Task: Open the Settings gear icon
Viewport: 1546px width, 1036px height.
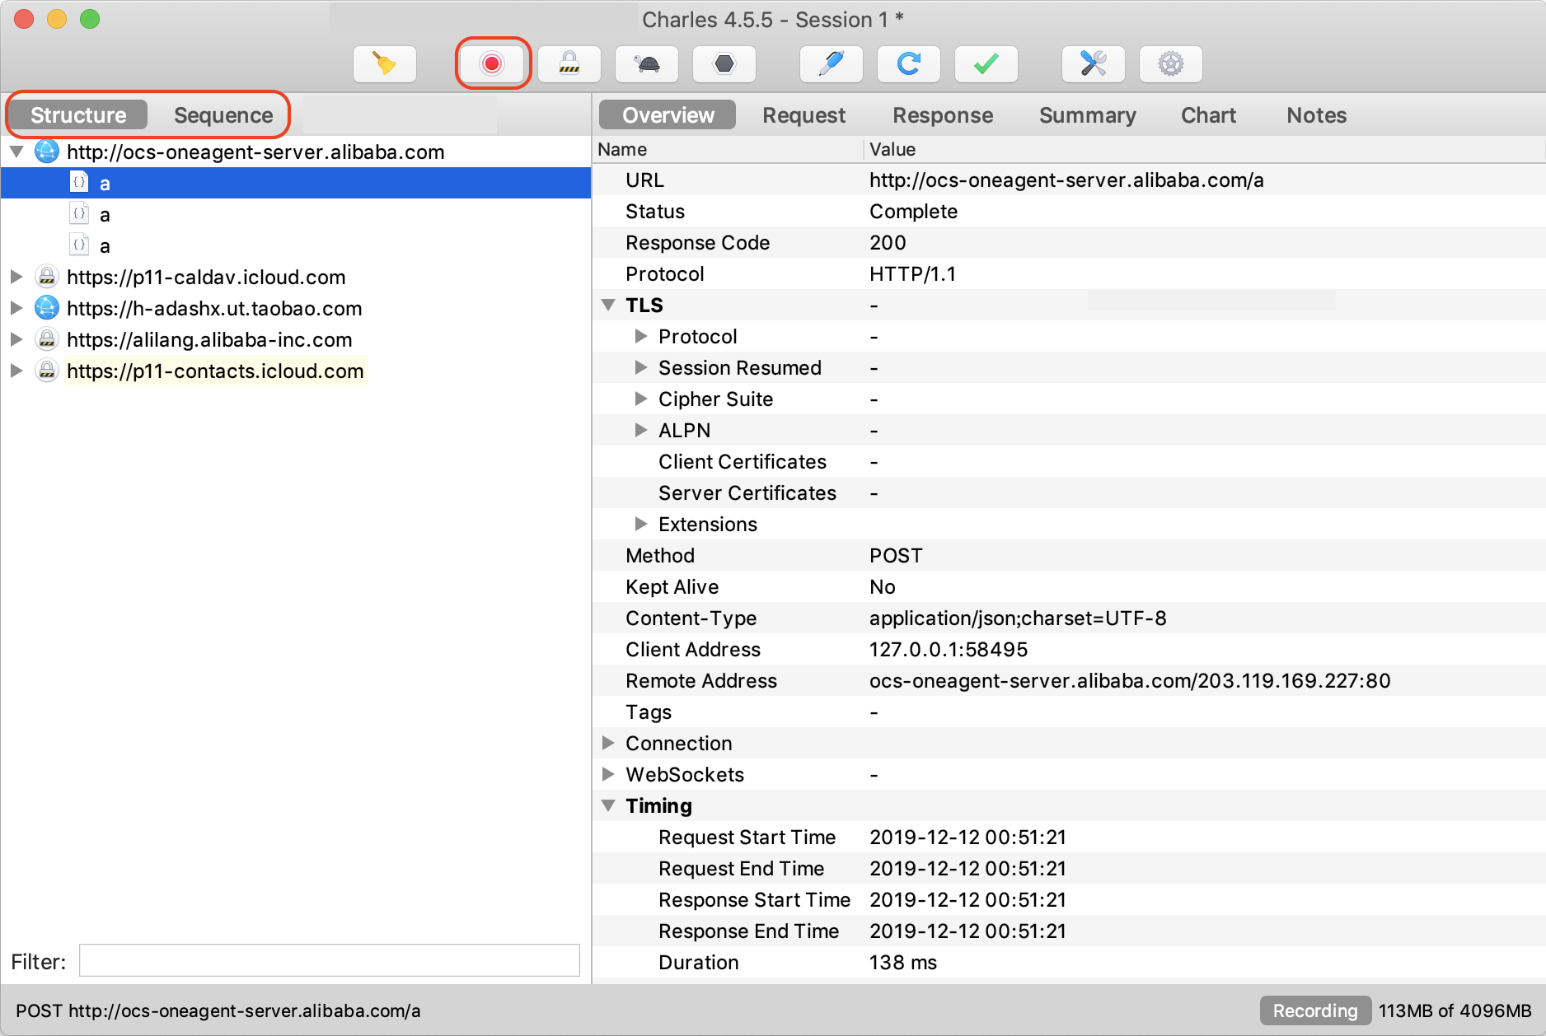Action: point(1171,63)
